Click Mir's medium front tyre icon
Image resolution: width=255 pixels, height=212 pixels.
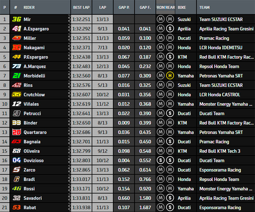(x=161, y=19)
